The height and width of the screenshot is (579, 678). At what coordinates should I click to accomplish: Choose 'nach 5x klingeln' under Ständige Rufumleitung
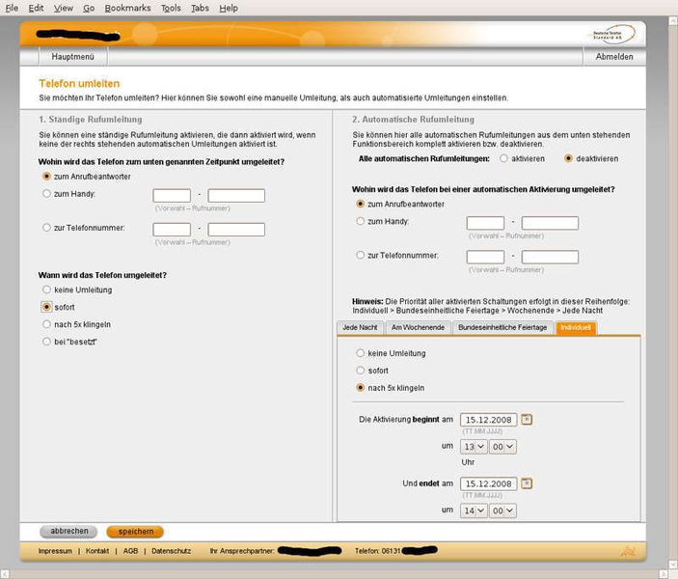(x=46, y=324)
